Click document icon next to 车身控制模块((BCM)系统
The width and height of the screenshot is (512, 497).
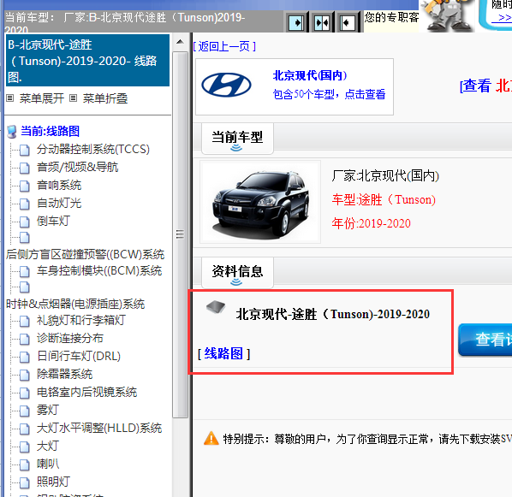[x=25, y=271]
